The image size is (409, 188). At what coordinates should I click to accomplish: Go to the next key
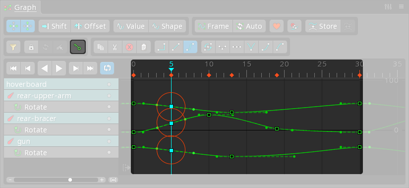click(x=76, y=68)
